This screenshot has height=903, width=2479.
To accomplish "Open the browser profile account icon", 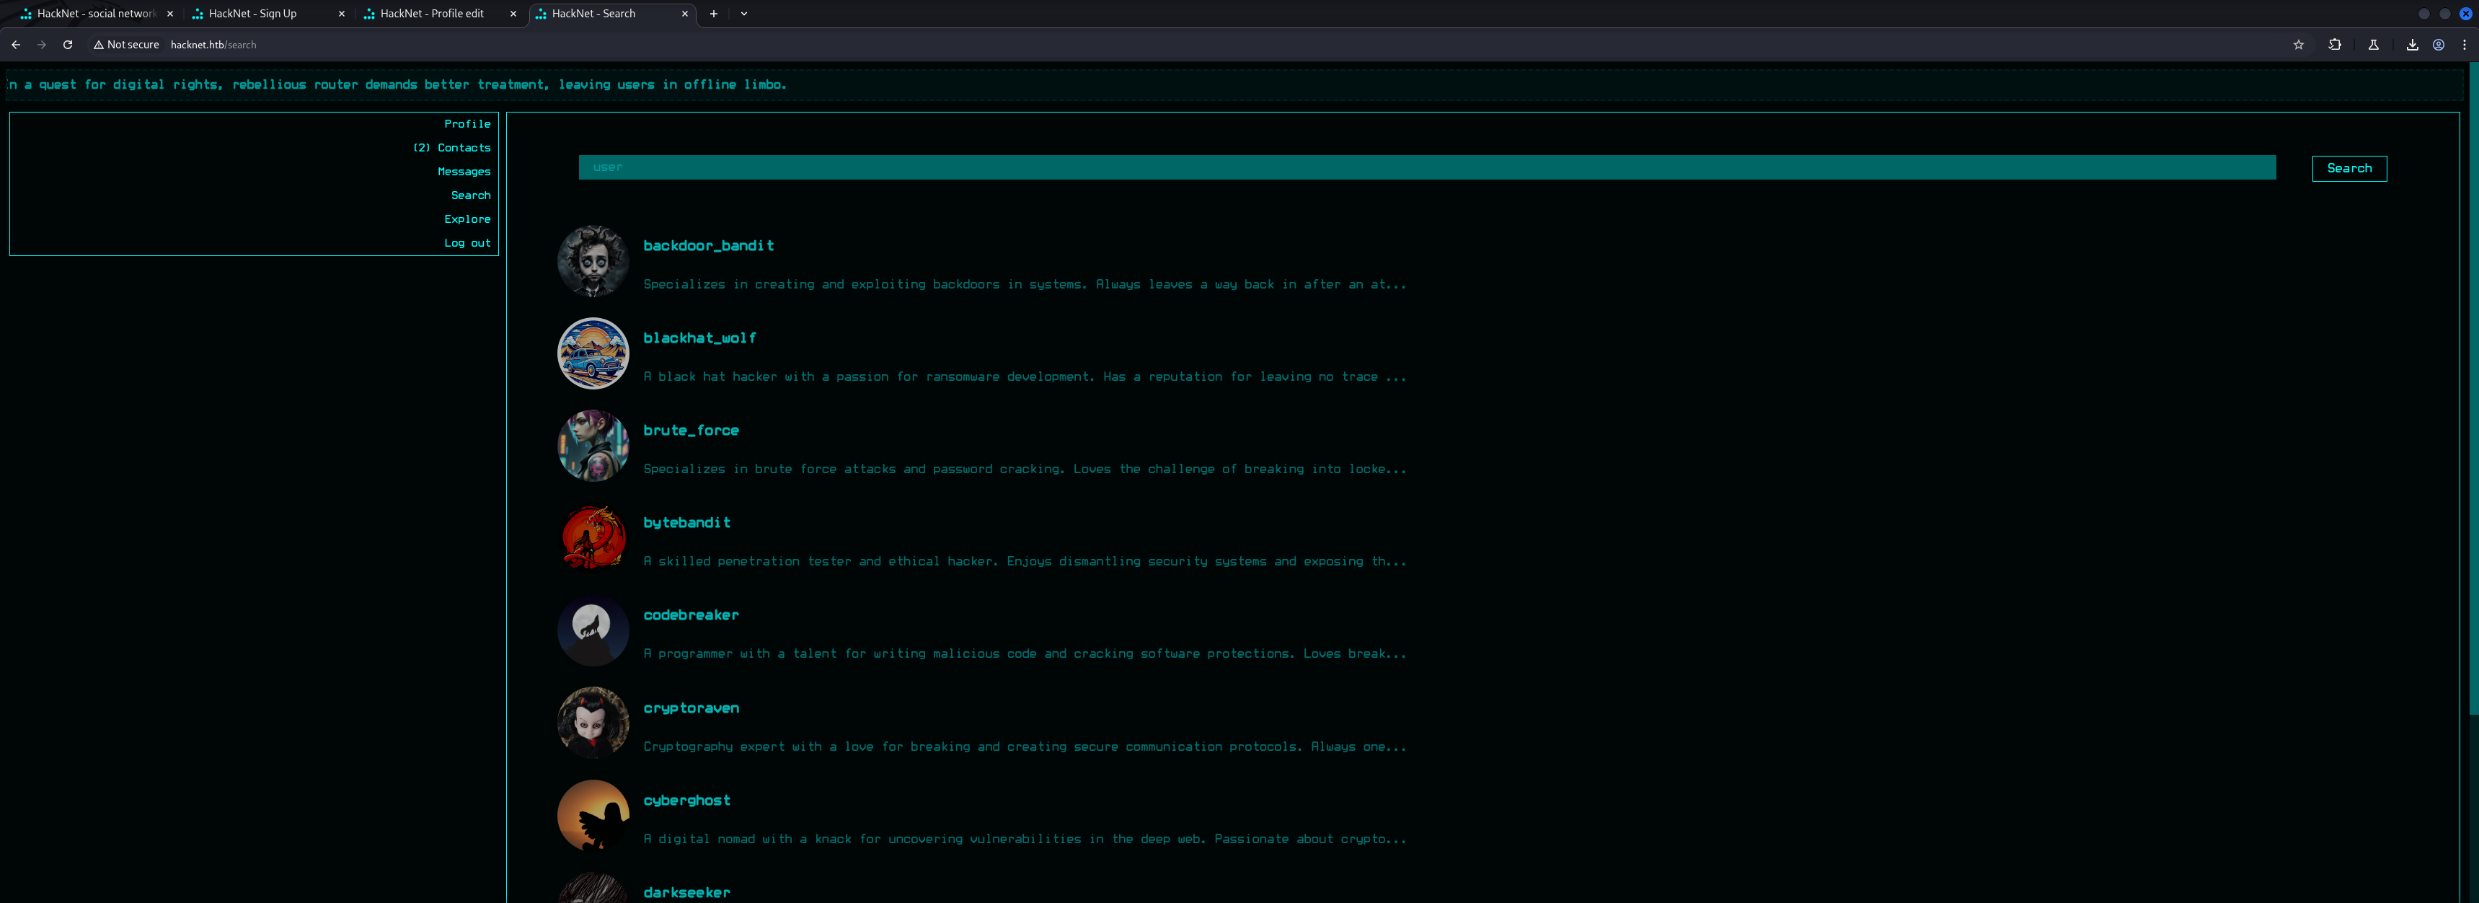I will [2438, 44].
